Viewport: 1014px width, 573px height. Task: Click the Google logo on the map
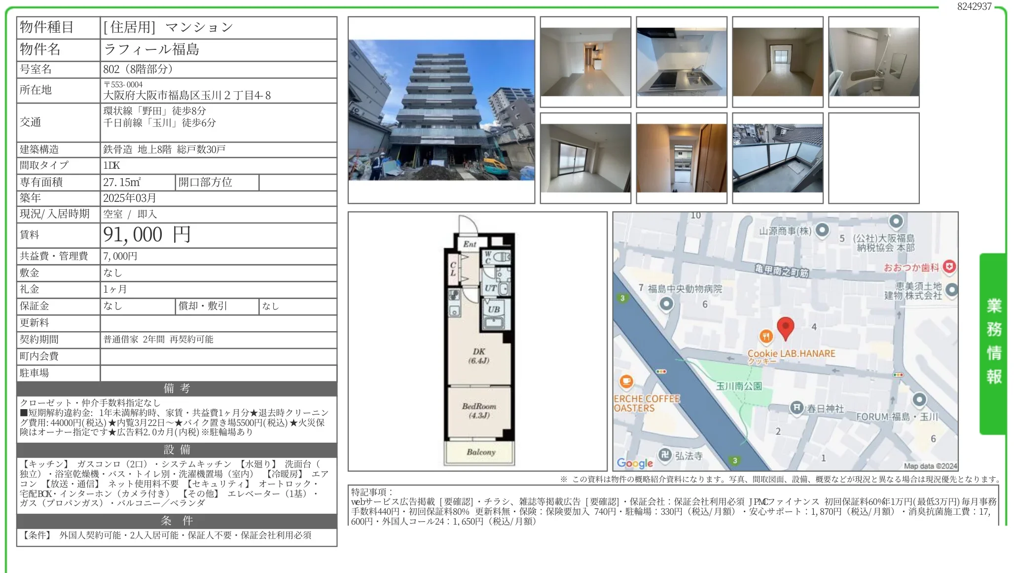click(635, 462)
